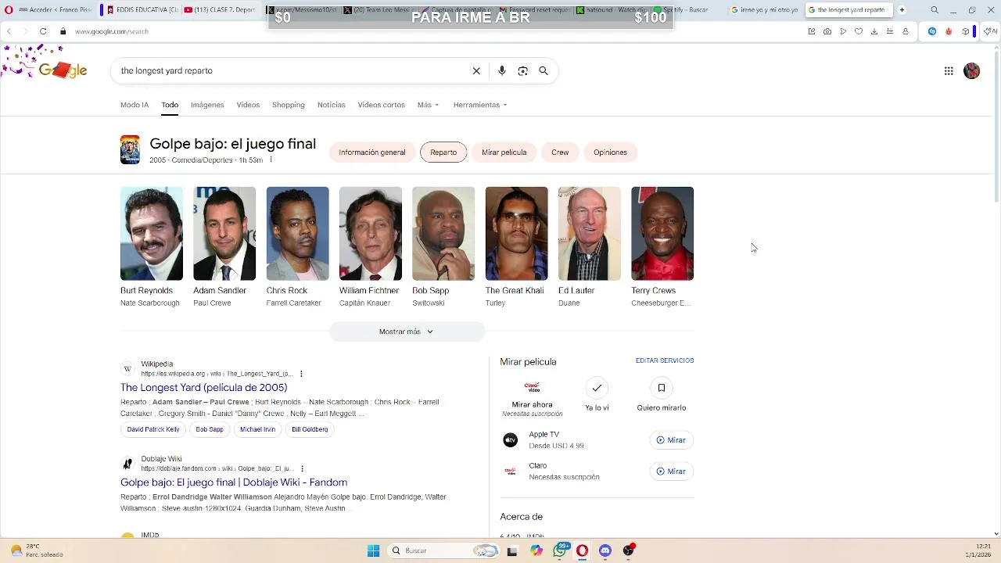
Task: Switch to the 'Noticias' tab
Action: [x=331, y=105]
